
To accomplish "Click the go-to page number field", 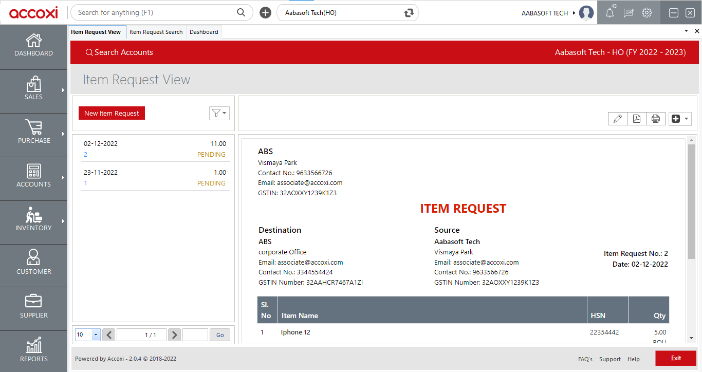I will [x=195, y=335].
